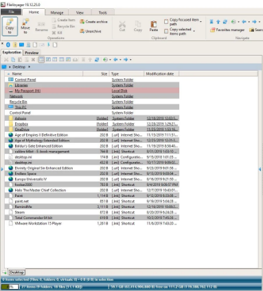Viewport: 263px width, 291px height.
Task: Open the Favorites manager
Action: point(227,30)
